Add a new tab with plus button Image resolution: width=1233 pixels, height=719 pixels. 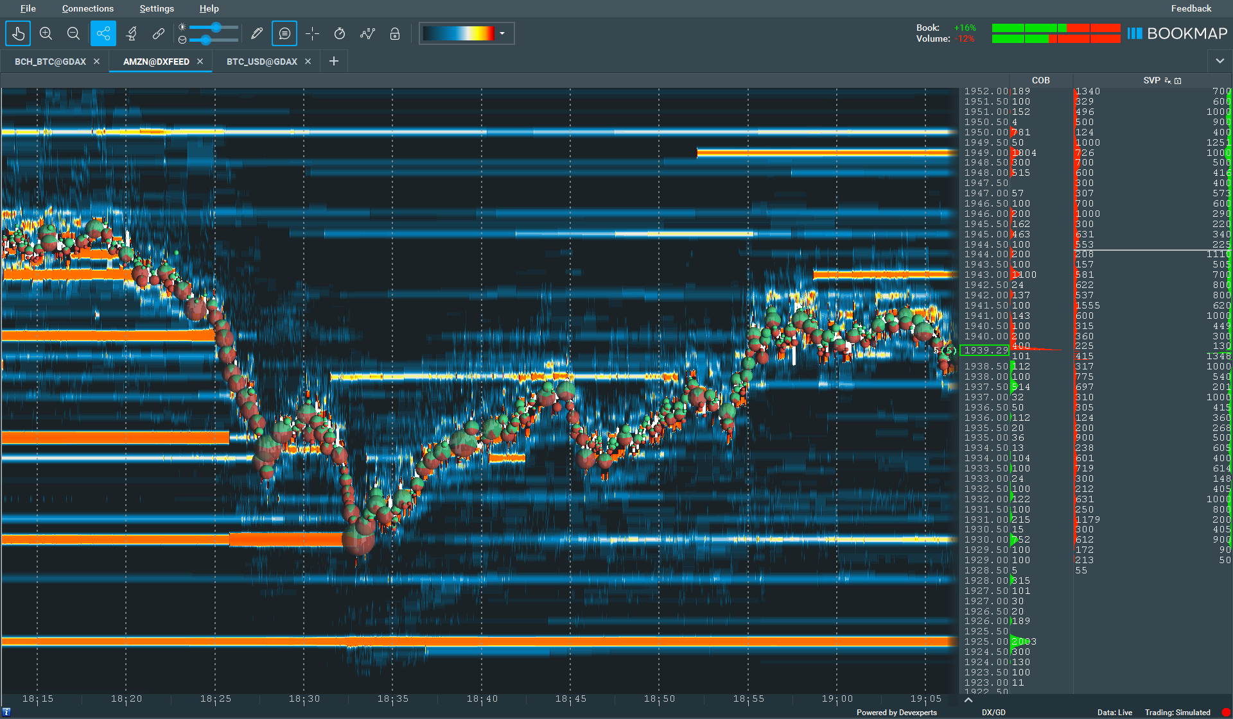coord(334,61)
